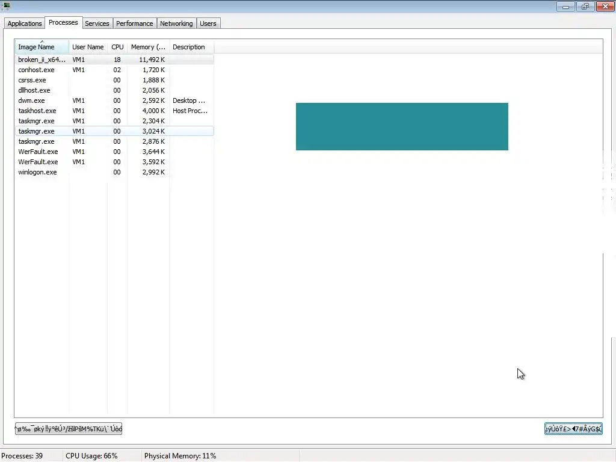
Task: Sort by the Image Name column header
Action: click(42, 47)
